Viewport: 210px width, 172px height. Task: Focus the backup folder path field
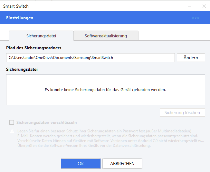click(90, 58)
